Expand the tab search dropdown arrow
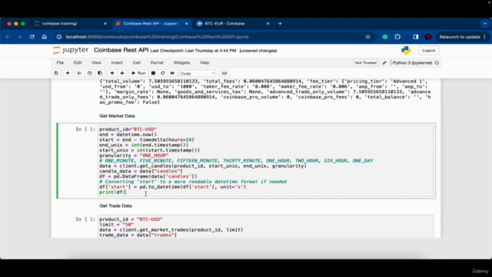 [x=485, y=24]
